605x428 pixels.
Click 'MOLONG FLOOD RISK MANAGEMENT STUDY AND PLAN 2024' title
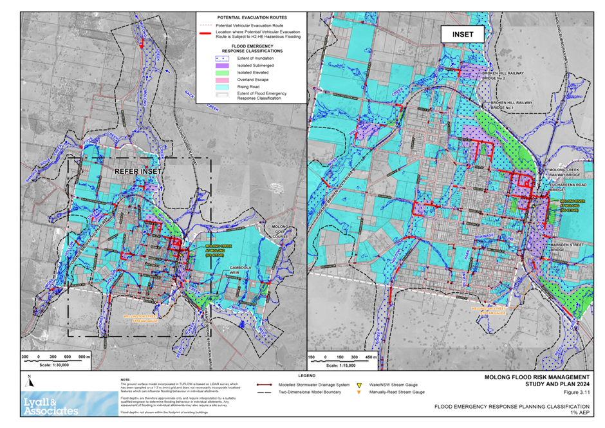coord(537,380)
